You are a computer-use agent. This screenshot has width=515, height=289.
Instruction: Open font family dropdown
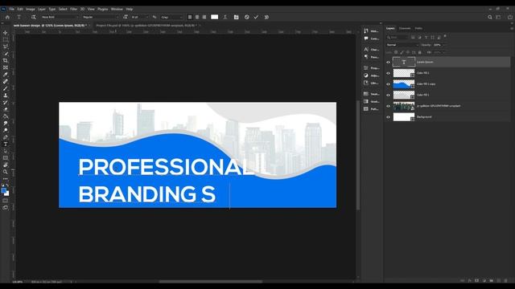click(x=60, y=17)
